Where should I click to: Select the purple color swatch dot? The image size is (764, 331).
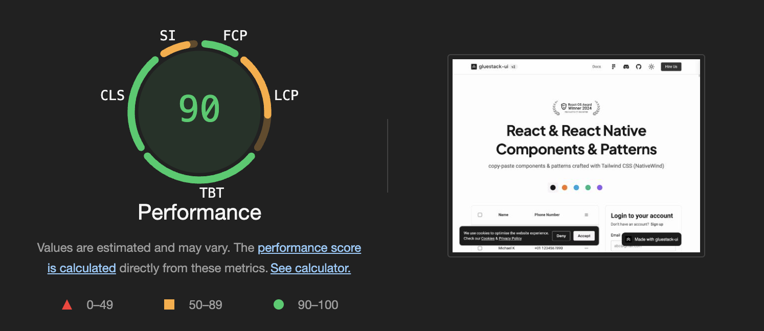tap(600, 187)
